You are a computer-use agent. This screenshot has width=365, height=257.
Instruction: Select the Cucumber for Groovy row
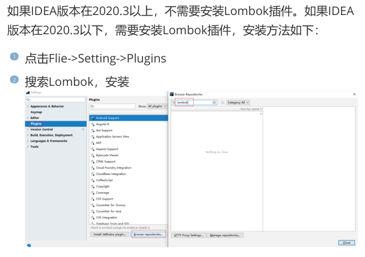[129, 205]
